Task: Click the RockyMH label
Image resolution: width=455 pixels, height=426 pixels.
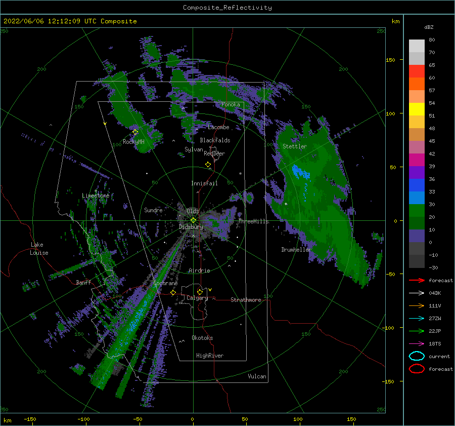Action: point(133,142)
